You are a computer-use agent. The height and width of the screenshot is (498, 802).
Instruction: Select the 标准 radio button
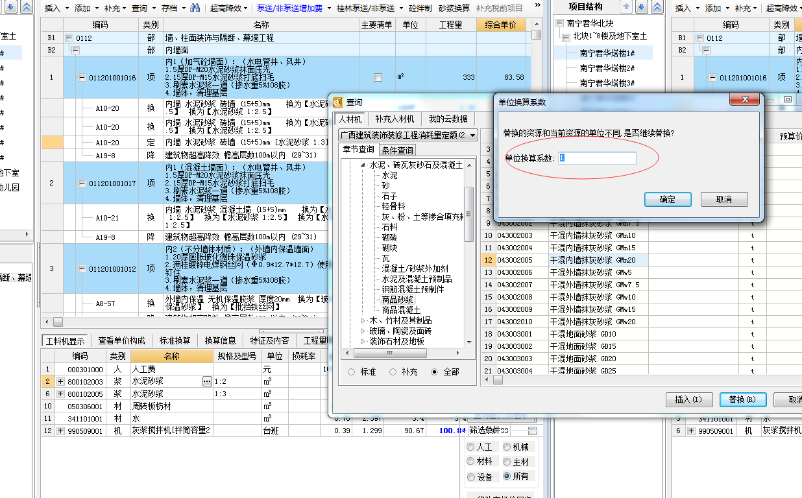pyautogui.click(x=352, y=372)
